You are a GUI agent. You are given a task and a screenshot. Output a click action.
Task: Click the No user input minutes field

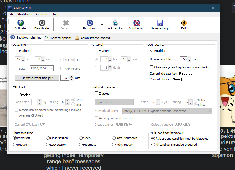184,59
